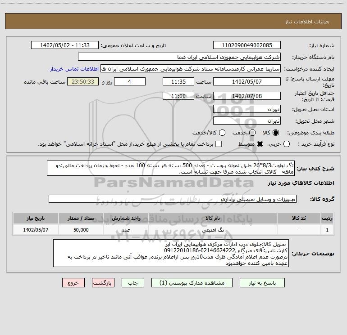Click the deadline time field 11:35
The image size is (347, 335).
[x=178, y=81]
